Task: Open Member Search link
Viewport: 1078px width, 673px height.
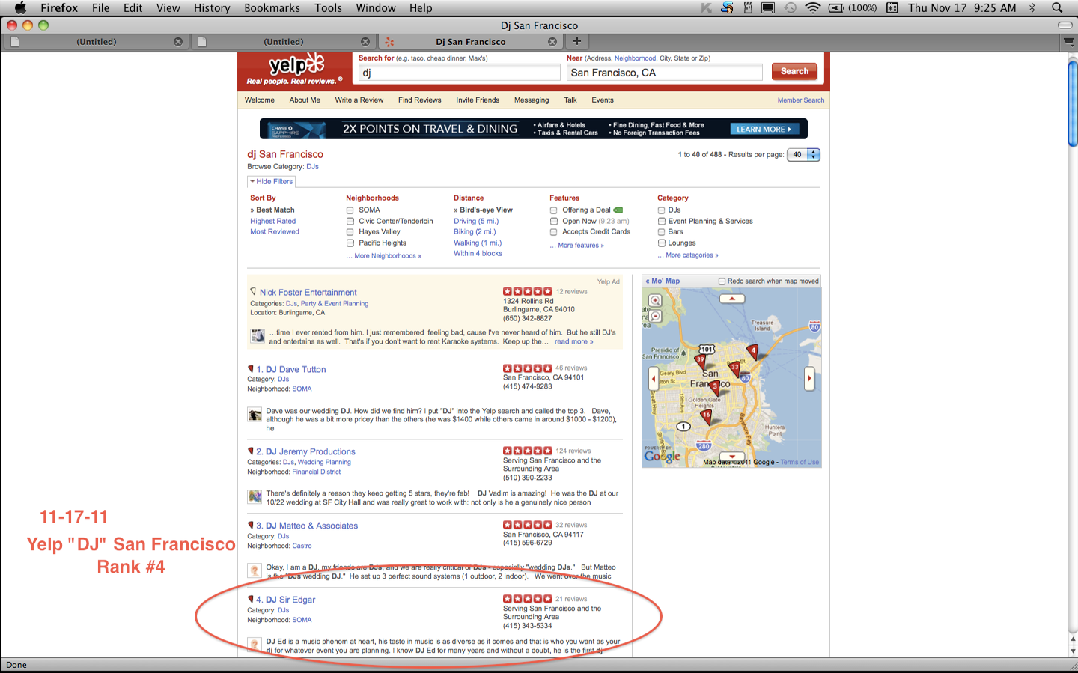Action: point(800,100)
